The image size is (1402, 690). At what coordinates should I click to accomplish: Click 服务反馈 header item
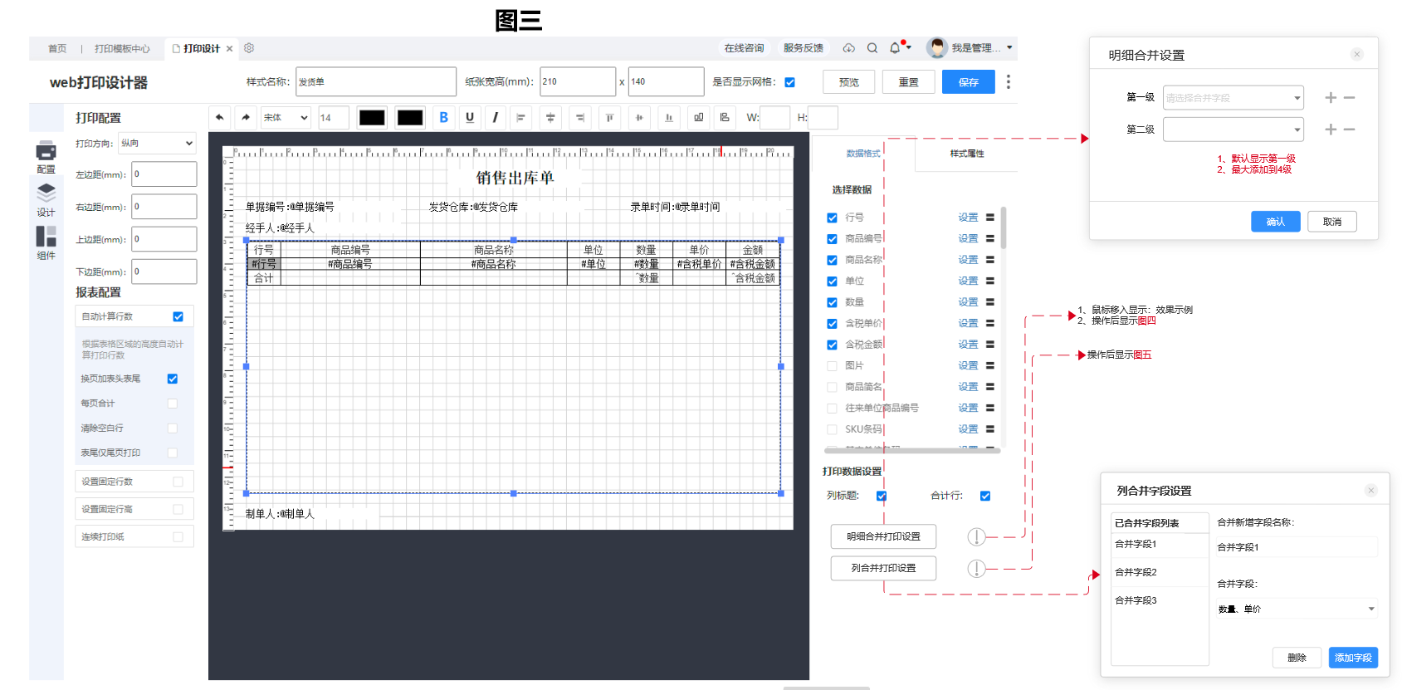pos(804,48)
